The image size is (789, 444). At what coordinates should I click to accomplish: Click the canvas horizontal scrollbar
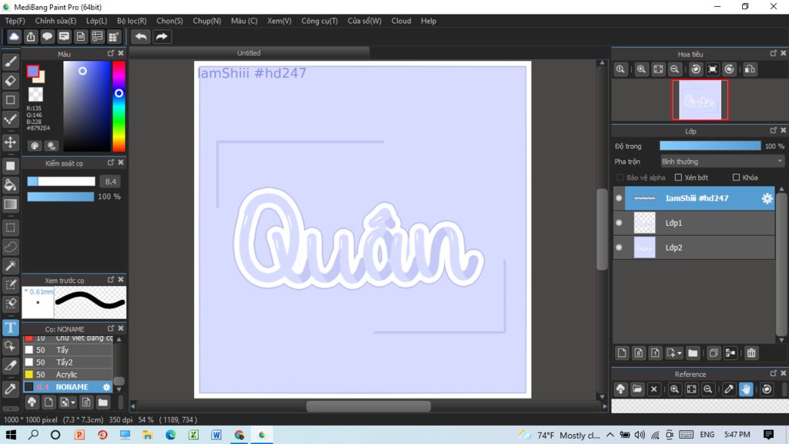[368, 405]
